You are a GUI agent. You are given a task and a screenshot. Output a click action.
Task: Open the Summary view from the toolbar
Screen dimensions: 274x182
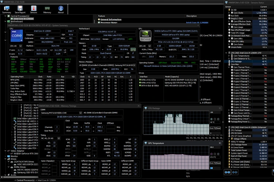tap(7, 9)
